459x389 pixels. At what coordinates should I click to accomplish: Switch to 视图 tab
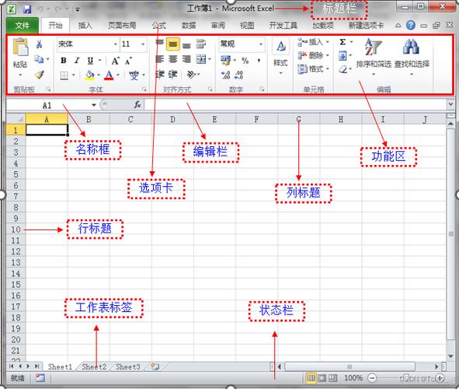(x=247, y=26)
